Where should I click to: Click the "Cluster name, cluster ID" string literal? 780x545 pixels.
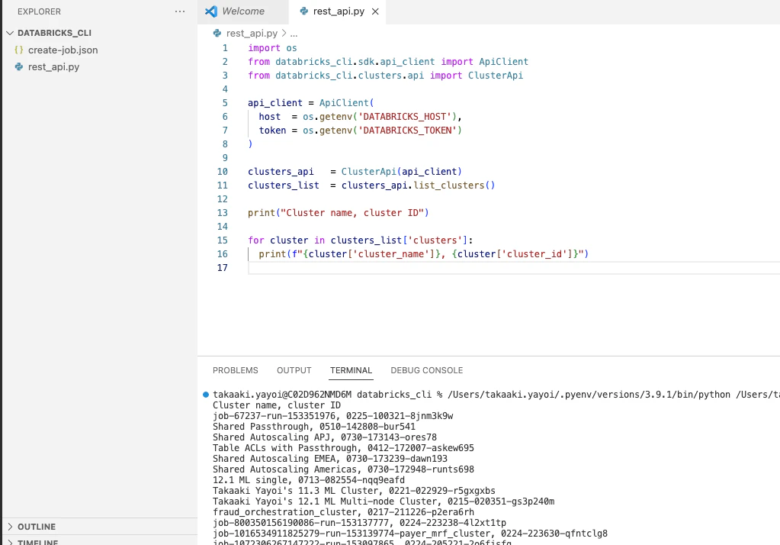352,213
